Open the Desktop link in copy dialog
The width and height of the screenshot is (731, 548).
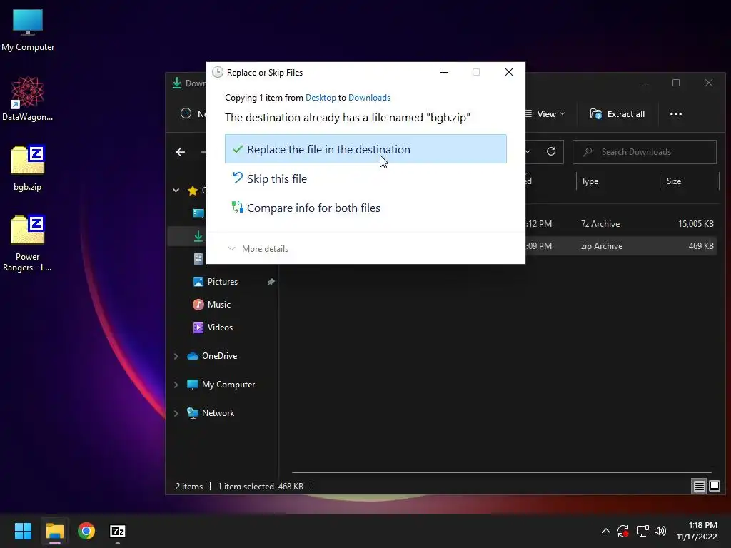pyautogui.click(x=321, y=97)
